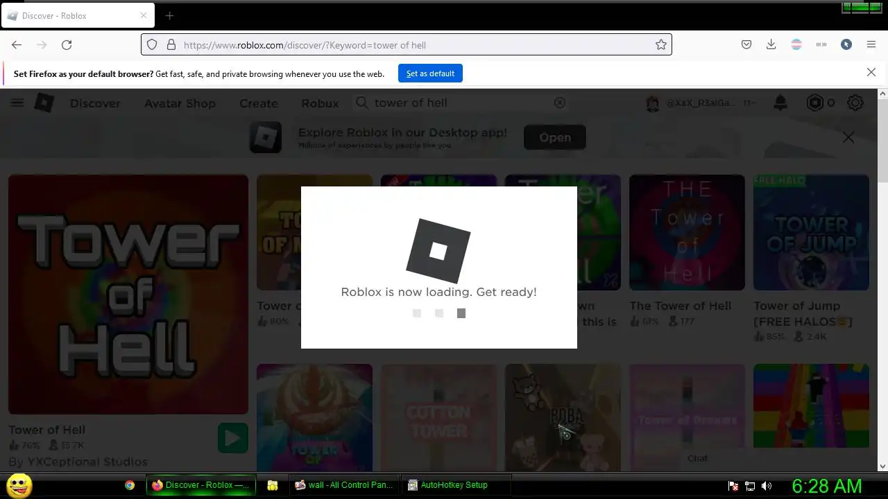This screenshot has width=888, height=499.
Task: Open network status tray icon
Action: pos(750,486)
